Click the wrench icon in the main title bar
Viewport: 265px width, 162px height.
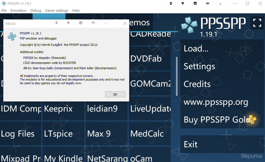[183, 4]
